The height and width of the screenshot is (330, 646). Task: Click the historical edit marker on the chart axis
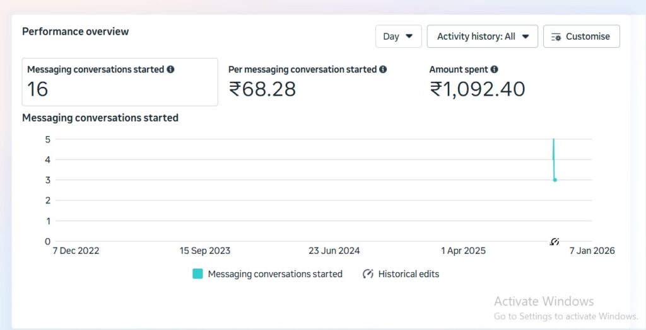[x=555, y=242]
